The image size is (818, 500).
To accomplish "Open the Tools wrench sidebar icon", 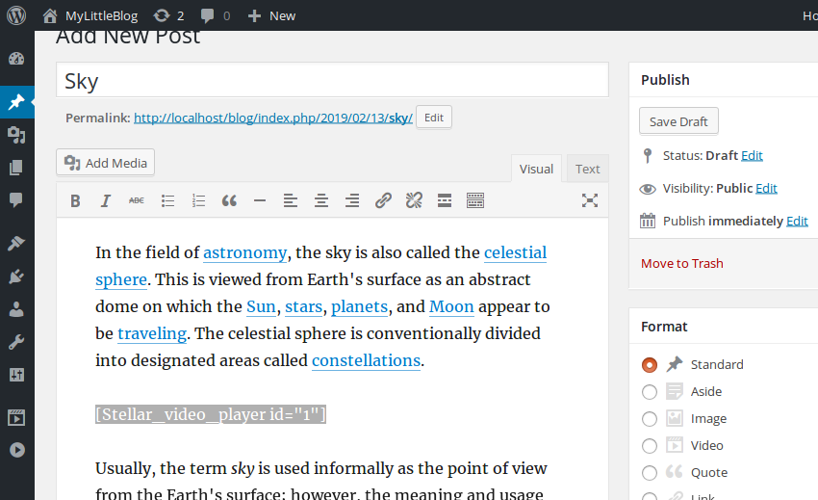I will click(x=16, y=342).
